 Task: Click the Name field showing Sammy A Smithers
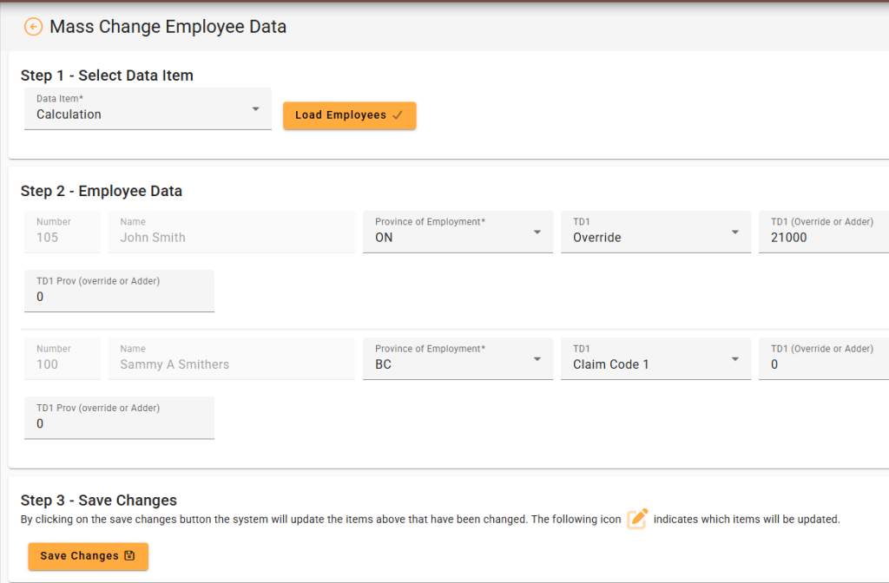(231, 359)
